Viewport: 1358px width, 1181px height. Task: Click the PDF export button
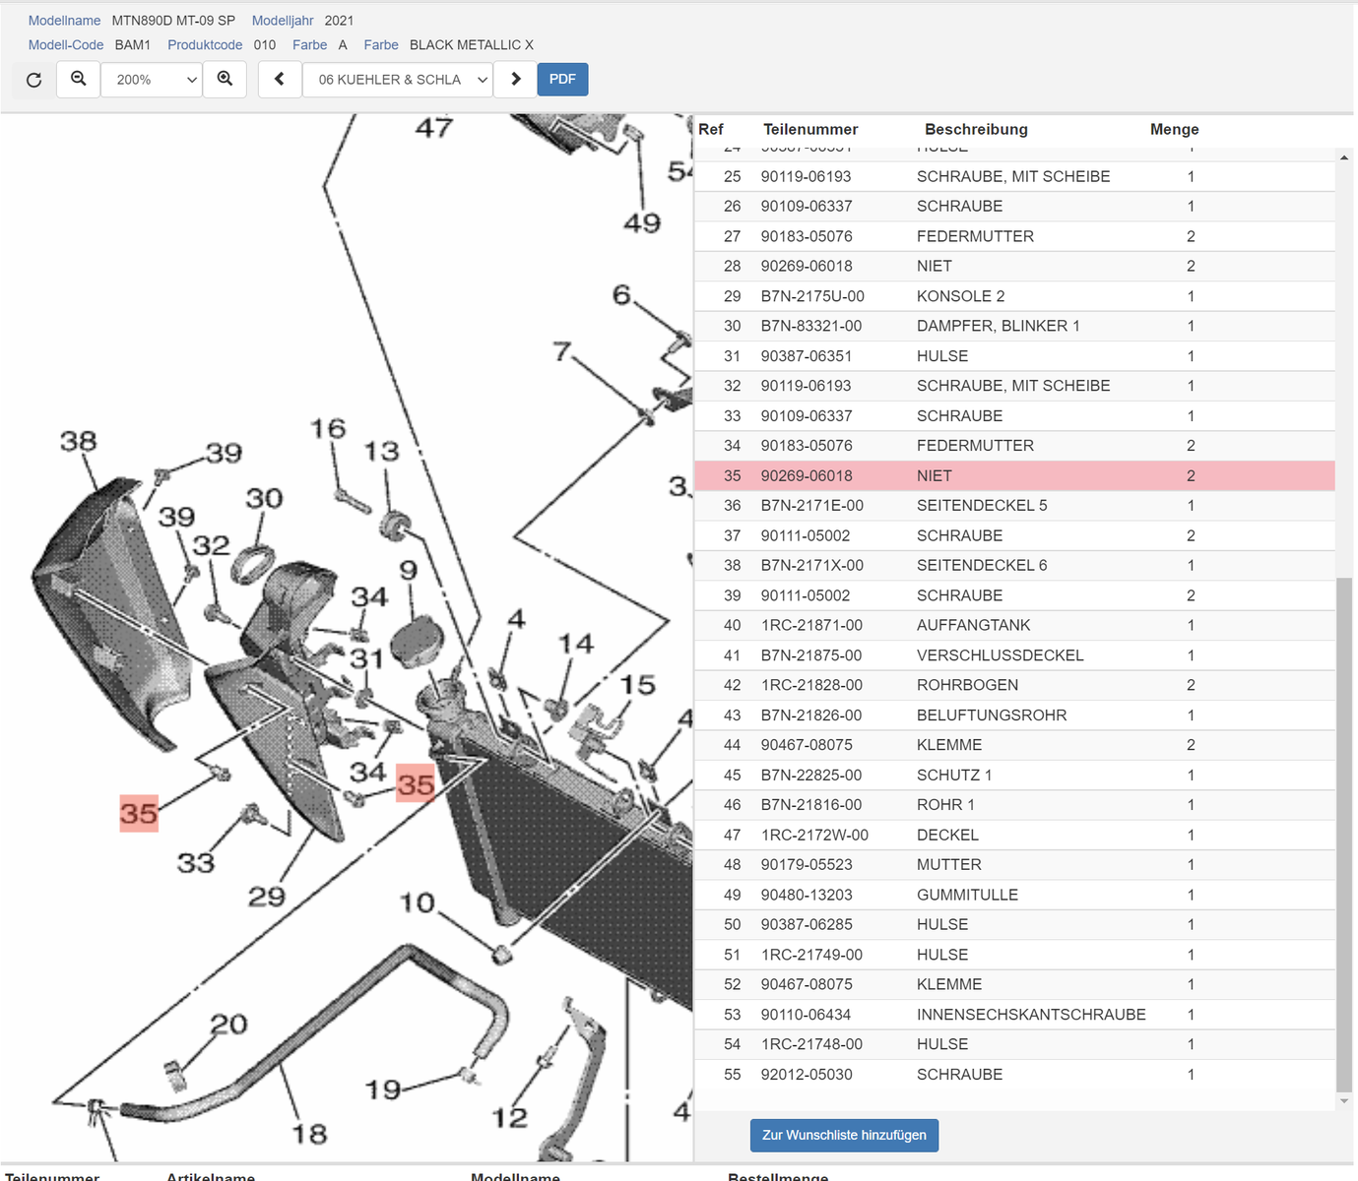(x=562, y=80)
